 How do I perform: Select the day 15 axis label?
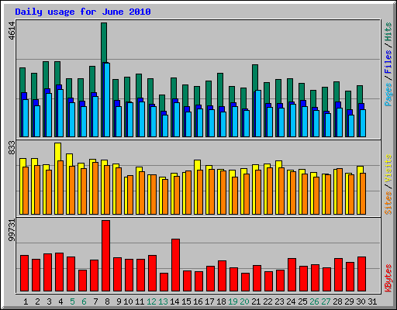point(186,301)
